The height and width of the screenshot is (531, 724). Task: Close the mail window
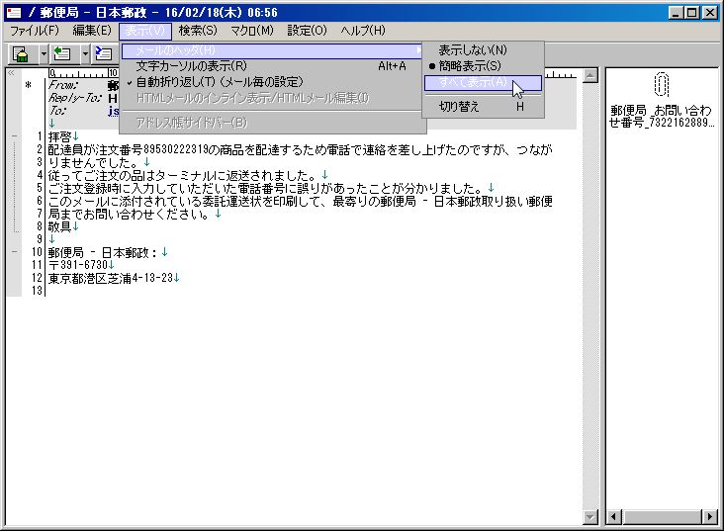click(710, 13)
